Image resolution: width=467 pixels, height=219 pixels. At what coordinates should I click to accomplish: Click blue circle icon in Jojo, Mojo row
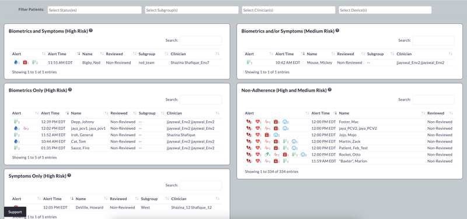pos(276,135)
